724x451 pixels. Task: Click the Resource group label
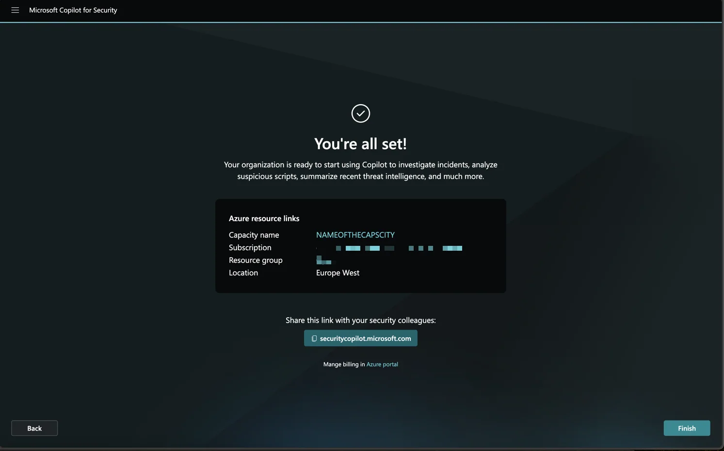click(256, 260)
